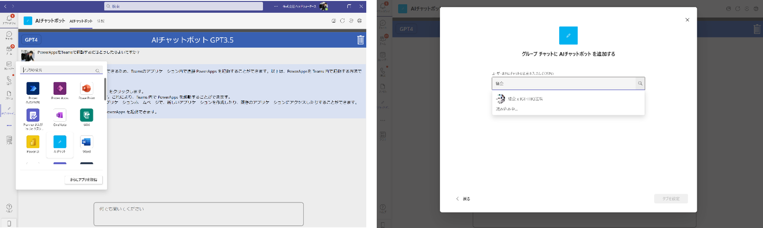Click the Teams search bar at top
The width and height of the screenshot is (763, 228).
click(x=184, y=6)
